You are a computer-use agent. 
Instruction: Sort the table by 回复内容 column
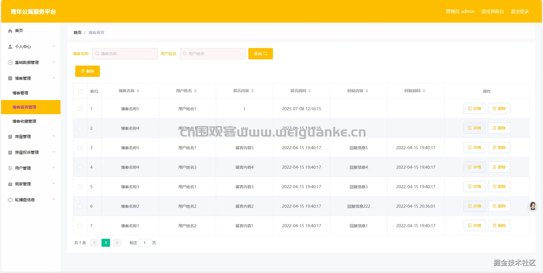[x=367, y=91]
